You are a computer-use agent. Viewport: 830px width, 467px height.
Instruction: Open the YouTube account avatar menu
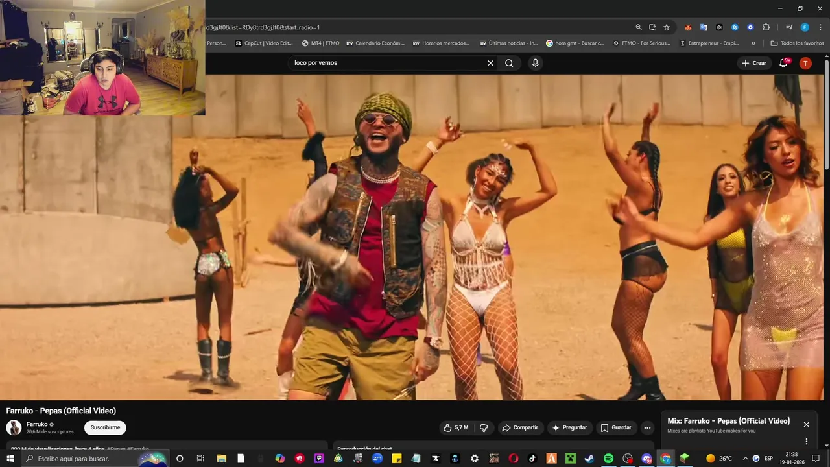[x=805, y=63]
